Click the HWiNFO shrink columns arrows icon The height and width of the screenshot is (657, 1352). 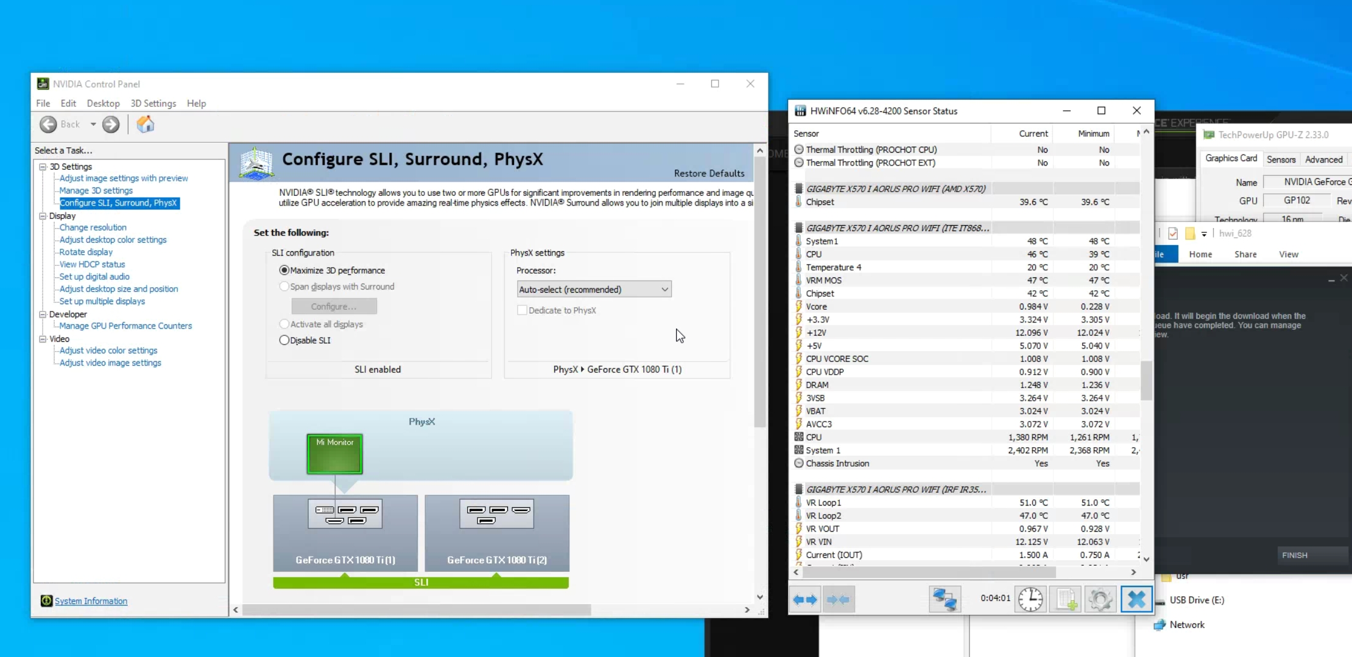839,600
